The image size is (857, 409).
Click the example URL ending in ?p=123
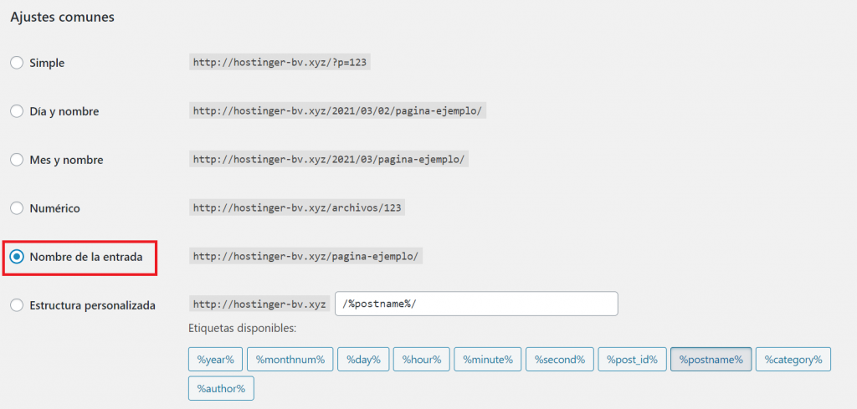click(x=280, y=63)
